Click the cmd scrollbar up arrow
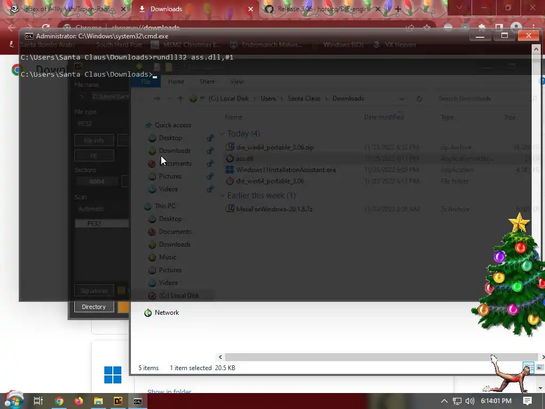 (536, 49)
